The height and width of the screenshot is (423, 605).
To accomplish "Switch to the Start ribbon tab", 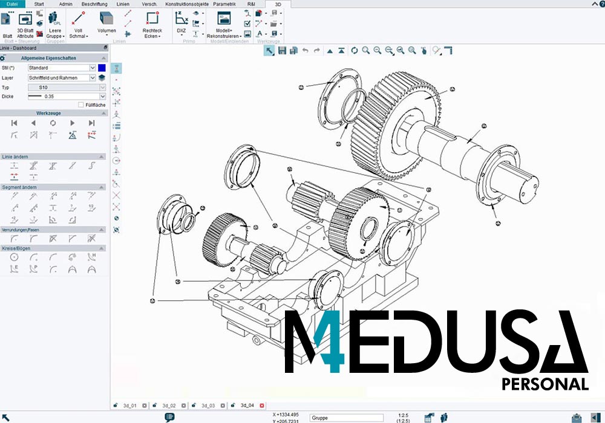I will coord(39,4).
